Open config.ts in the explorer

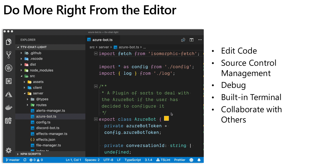pos(50,122)
